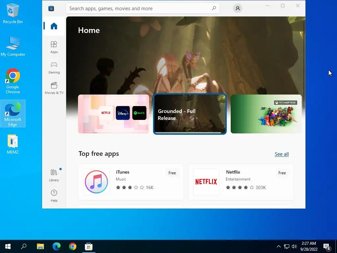This screenshot has width=337, height=253.
Task: Click the search magnifier in Store search box
Action: coord(214,8)
